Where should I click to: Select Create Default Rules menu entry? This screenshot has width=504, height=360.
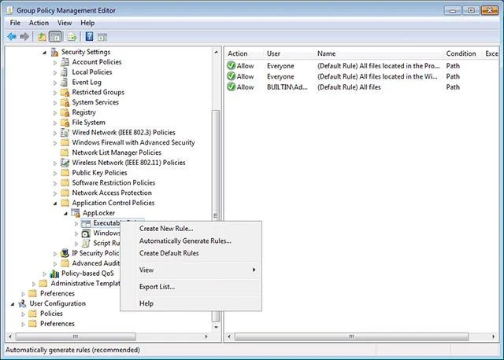pyautogui.click(x=169, y=253)
